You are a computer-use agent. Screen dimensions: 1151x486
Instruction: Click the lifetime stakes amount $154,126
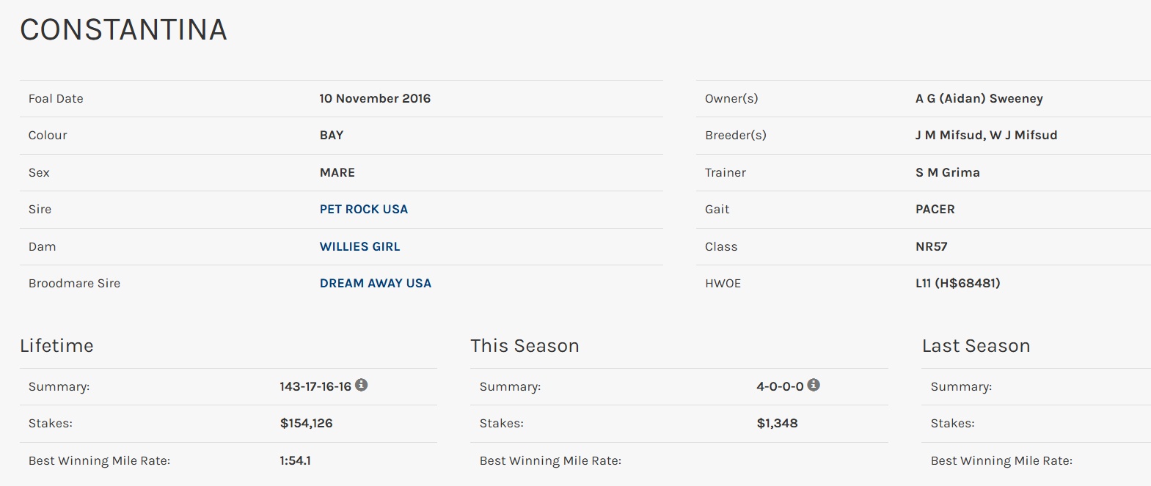[x=306, y=424]
